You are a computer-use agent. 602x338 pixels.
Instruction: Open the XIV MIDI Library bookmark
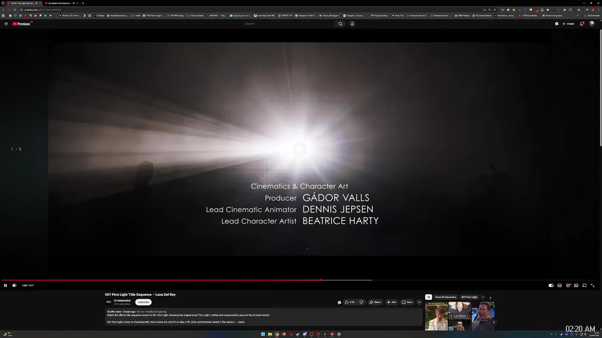click(175, 15)
